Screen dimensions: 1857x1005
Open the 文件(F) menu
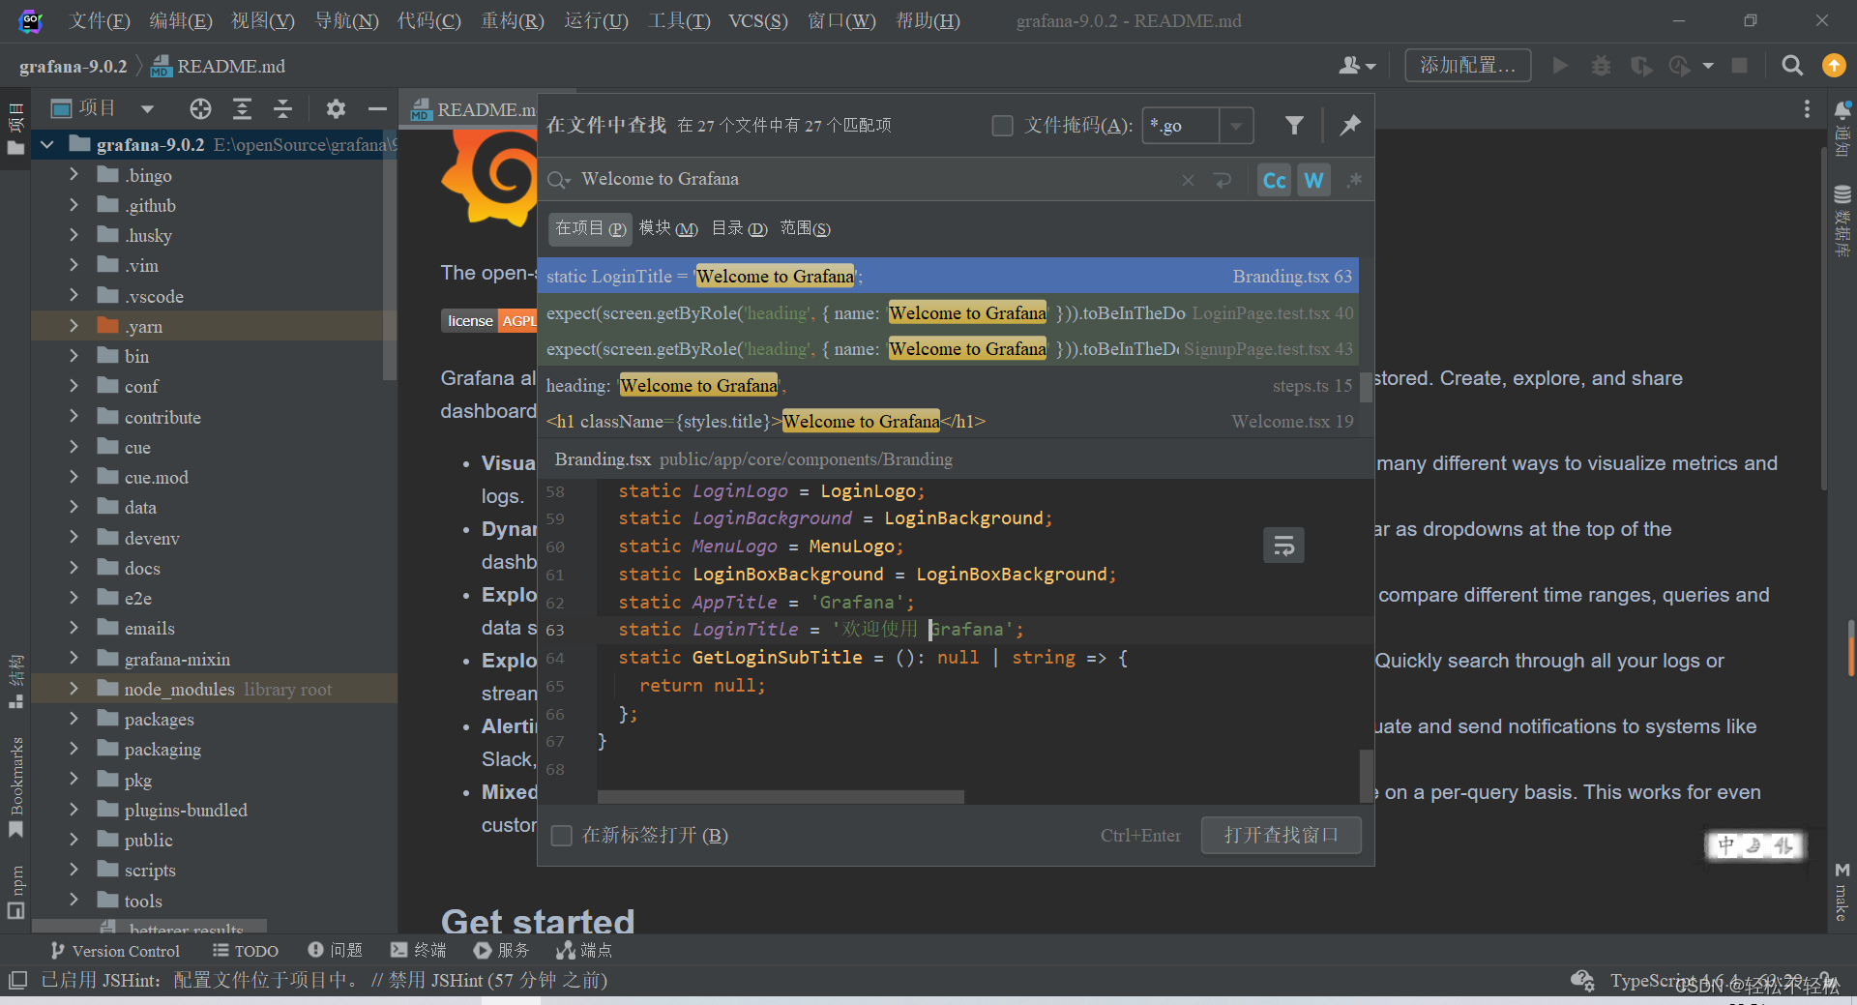click(100, 20)
